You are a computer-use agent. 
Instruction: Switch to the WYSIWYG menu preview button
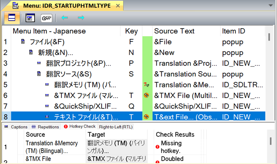tap(30, 18)
